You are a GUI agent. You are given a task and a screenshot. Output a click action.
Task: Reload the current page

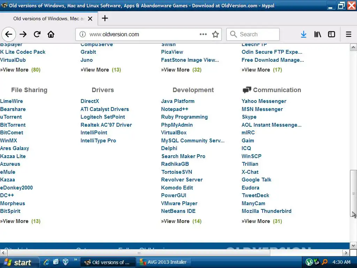pos(37,35)
